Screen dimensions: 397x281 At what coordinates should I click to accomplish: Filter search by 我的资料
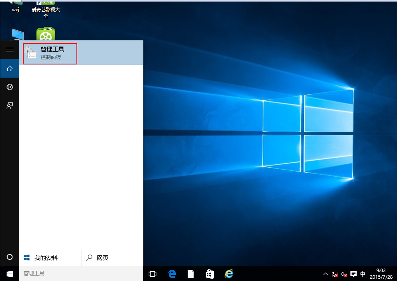(x=50, y=258)
